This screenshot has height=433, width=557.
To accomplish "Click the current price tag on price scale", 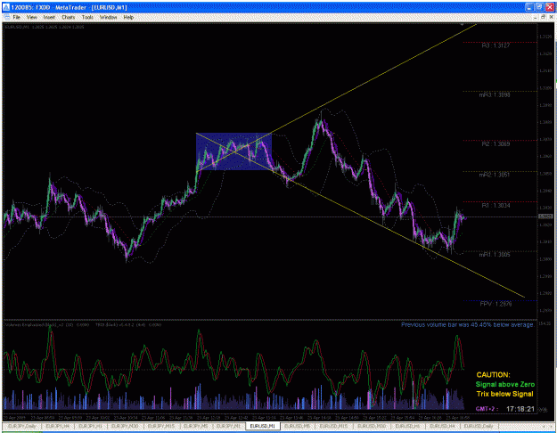I will (x=545, y=216).
